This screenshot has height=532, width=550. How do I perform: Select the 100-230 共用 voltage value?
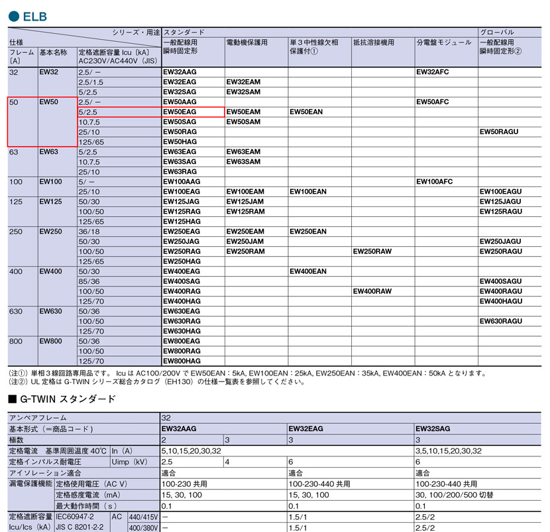pyautogui.click(x=184, y=484)
